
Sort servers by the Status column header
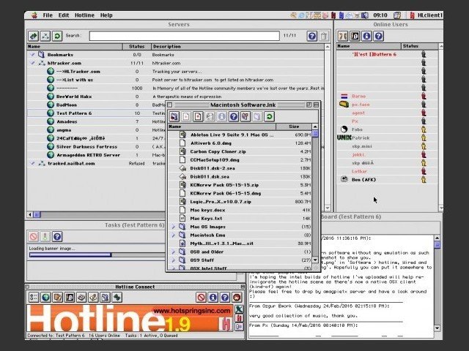pos(137,47)
